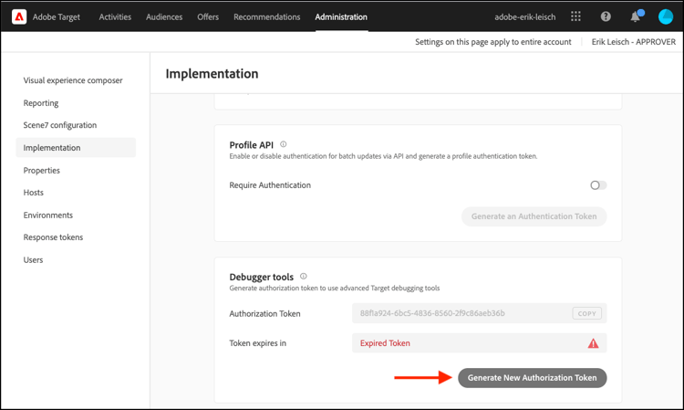This screenshot has height=410, width=684.
Task: Click the Adobe Target logo icon
Action: click(19, 17)
